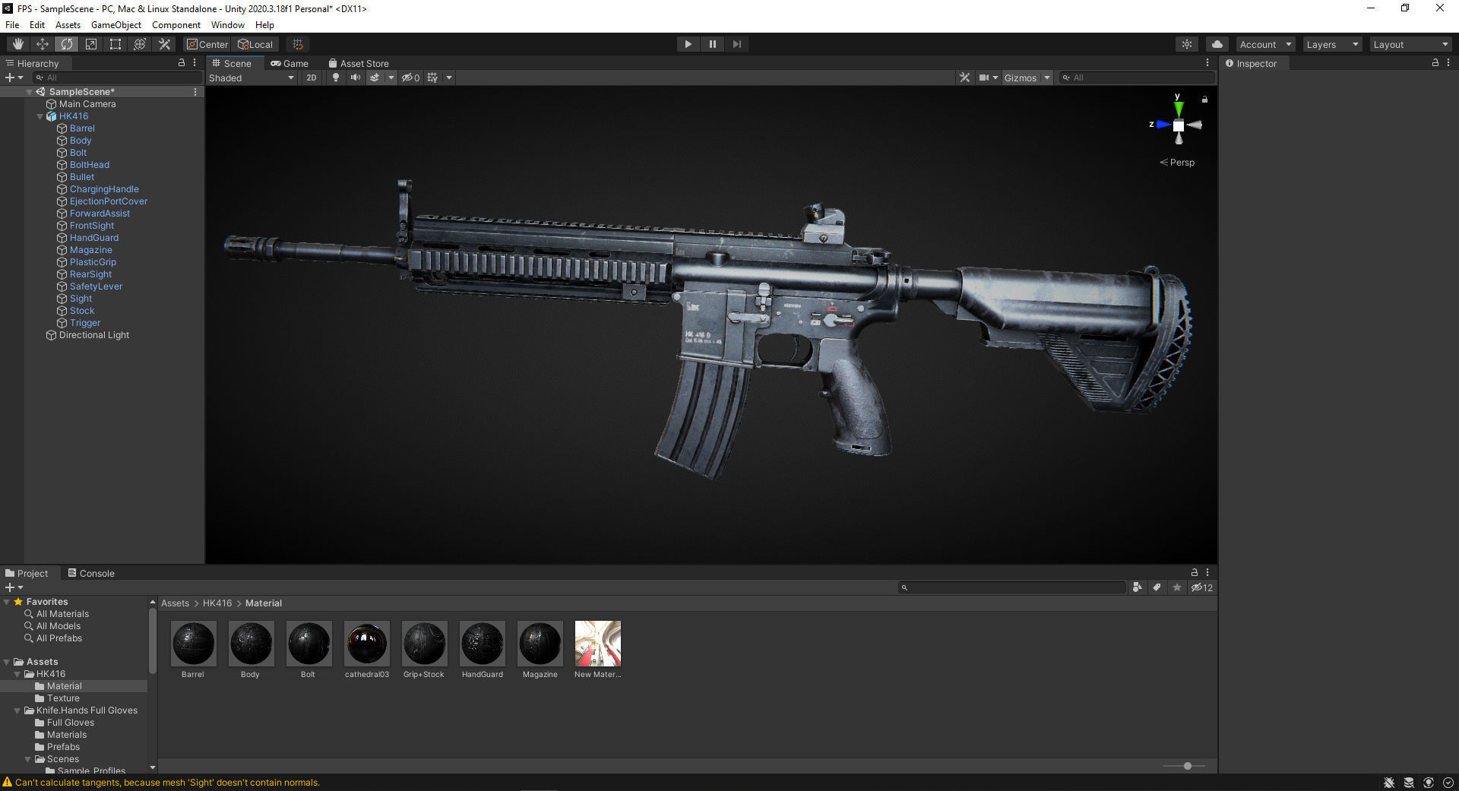The width and height of the screenshot is (1459, 791).
Task: Collapse the Assets folder tree
Action: pyautogui.click(x=7, y=662)
